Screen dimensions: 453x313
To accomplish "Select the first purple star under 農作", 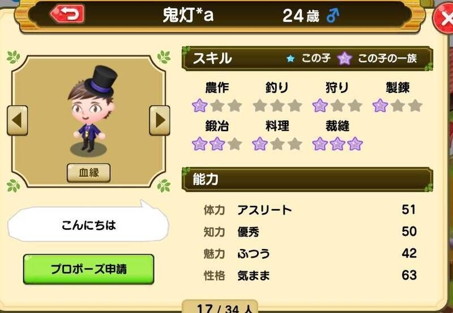I will point(200,106).
